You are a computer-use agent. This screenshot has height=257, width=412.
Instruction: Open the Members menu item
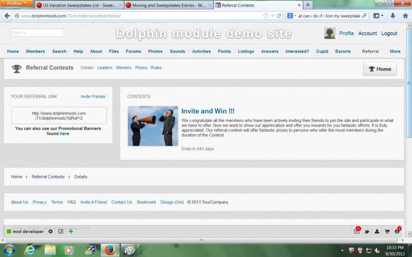[36, 51]
